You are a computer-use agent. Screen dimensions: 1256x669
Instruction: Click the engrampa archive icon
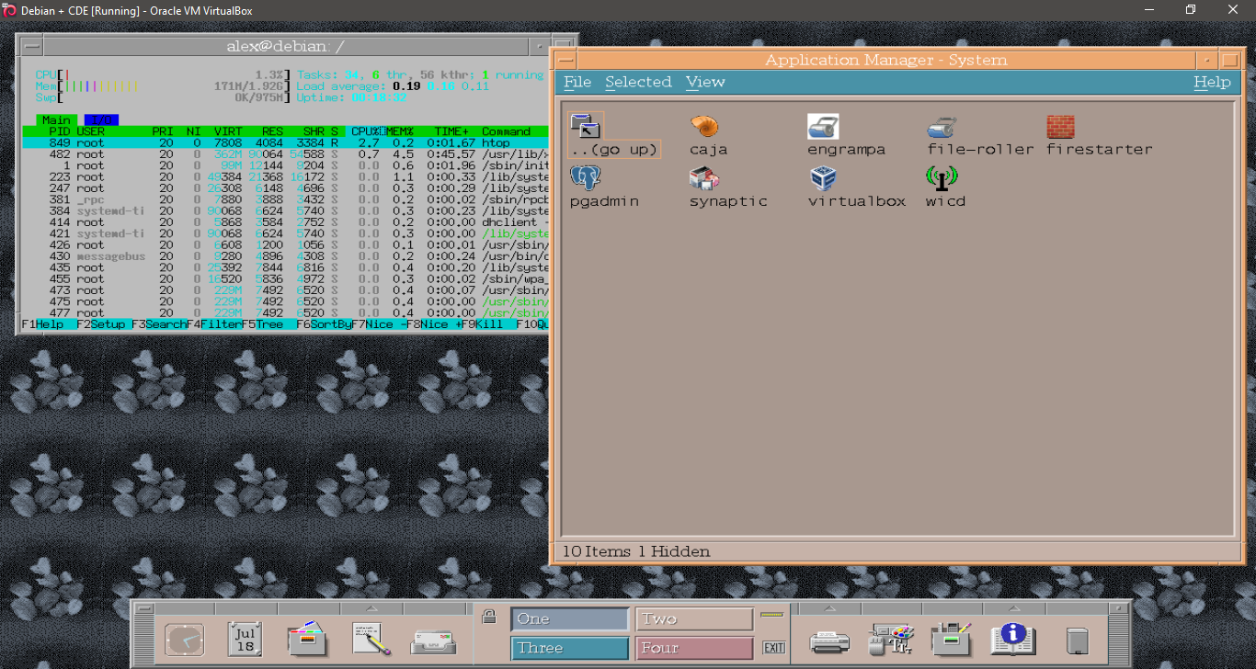pyautogui.click(x=822, y=127)
